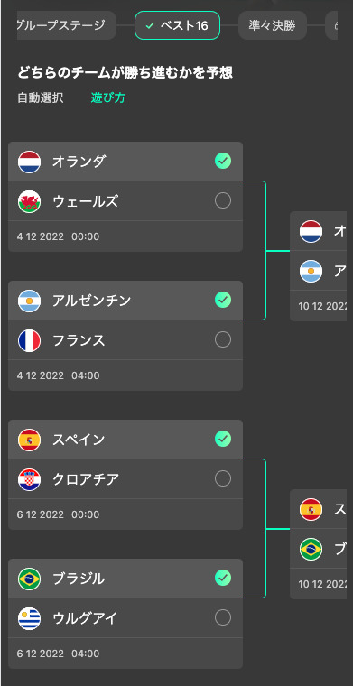The height and width of the screenshot is (686, 353).
Task: Click the France flag icon
Action: (x=29, y=341)
